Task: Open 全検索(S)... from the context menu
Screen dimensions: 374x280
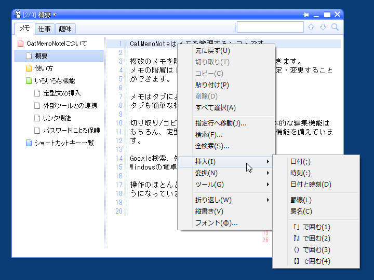Action: pos(226,146)
